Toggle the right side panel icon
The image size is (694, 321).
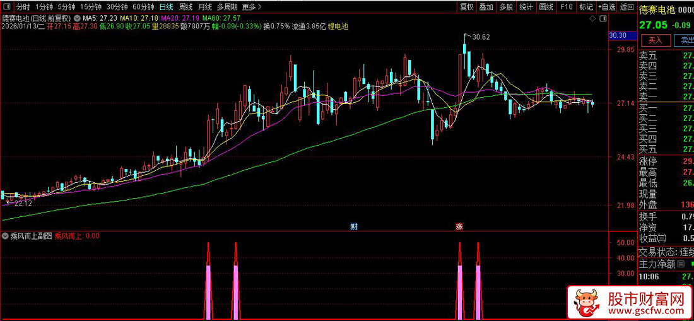[602, 18]
